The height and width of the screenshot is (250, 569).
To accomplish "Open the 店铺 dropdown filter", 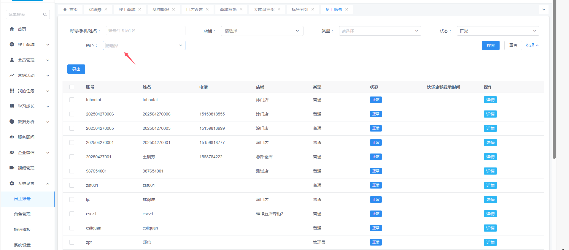I will coord(262,31).
